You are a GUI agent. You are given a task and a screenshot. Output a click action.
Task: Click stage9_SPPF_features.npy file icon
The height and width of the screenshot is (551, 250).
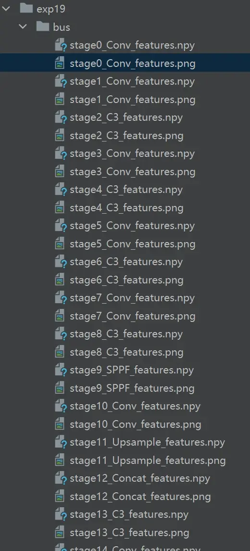(61, 370)
